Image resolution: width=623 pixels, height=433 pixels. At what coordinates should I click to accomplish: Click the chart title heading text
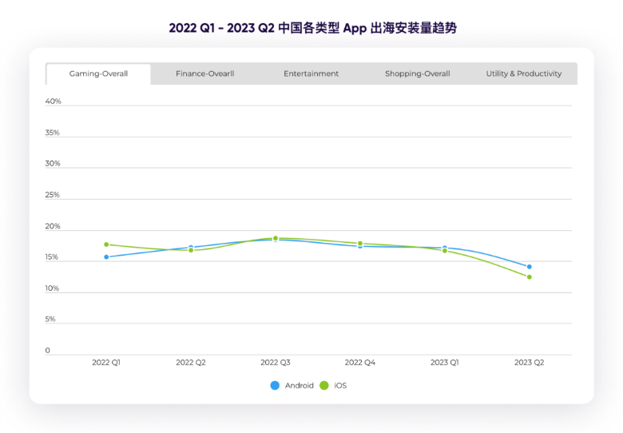pos(312,28)
